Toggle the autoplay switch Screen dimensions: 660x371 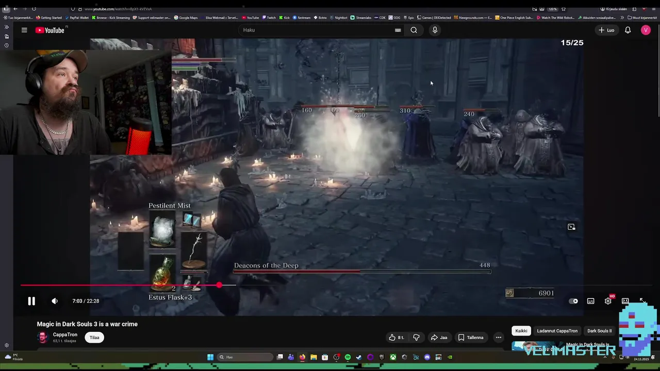click(573, 301)
